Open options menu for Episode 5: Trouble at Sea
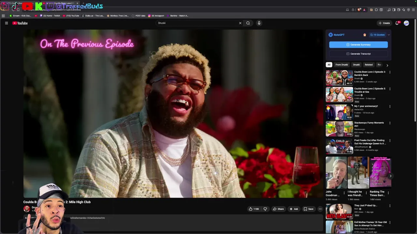 pos(390,89)
